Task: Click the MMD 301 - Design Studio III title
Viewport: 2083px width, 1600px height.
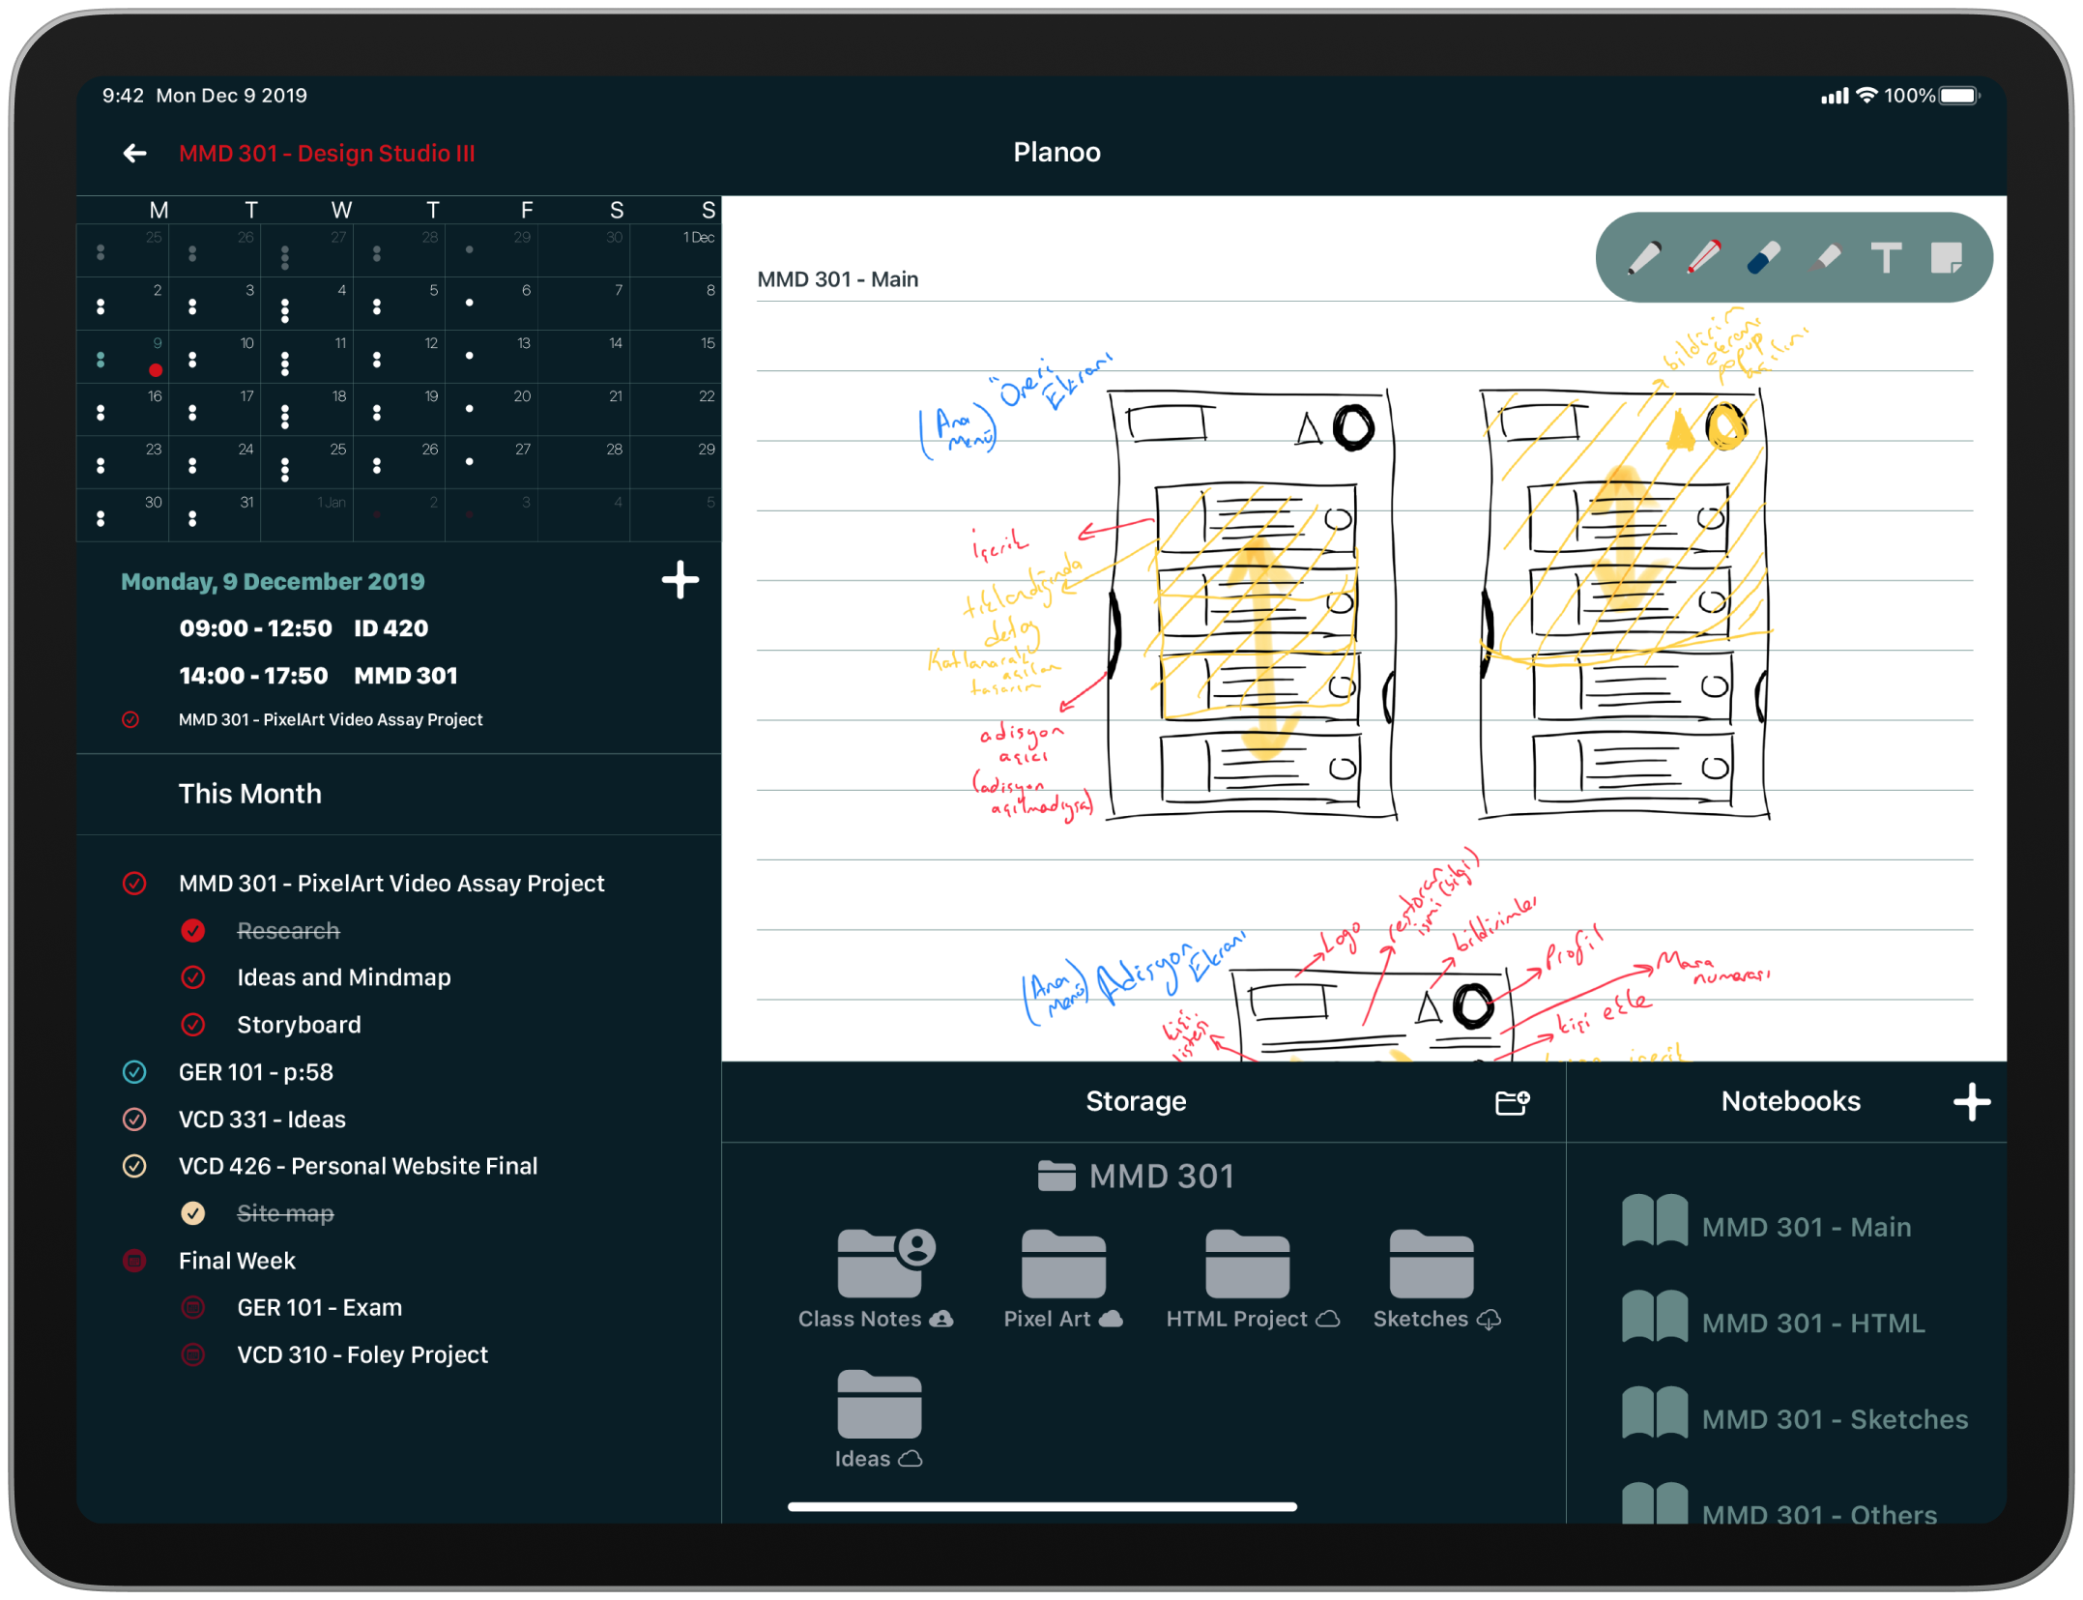Action: pos(327,153)
